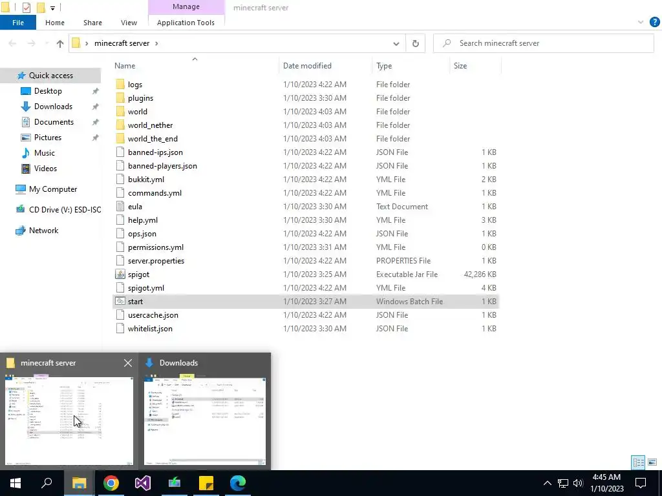Open the Help question mark icon

tap(654, 22)
